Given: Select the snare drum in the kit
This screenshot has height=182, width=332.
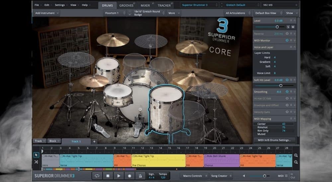Looking at the screenshot, I should click(118, 95).
